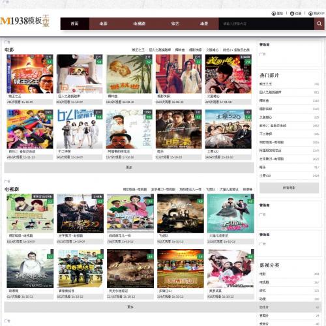Viewport: 326px width, 326px height.
Task: Click the 土豪520 title below its poster
Action: (213, 151)
